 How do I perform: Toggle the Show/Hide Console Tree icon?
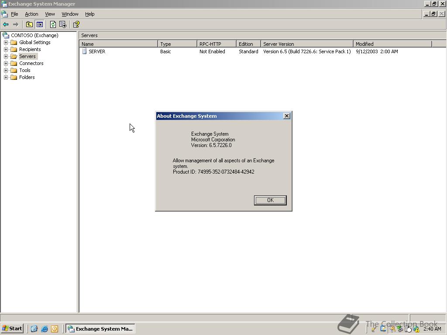coord(39,24)
